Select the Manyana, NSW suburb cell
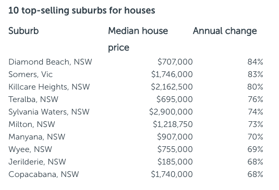Image resolution: width=279 pixels, height=190 pixels. 37,137
